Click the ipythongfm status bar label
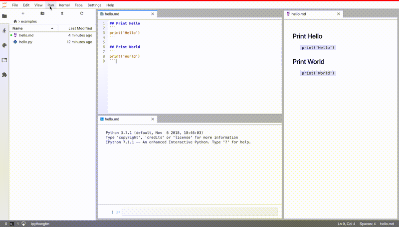 coord(40,224)
